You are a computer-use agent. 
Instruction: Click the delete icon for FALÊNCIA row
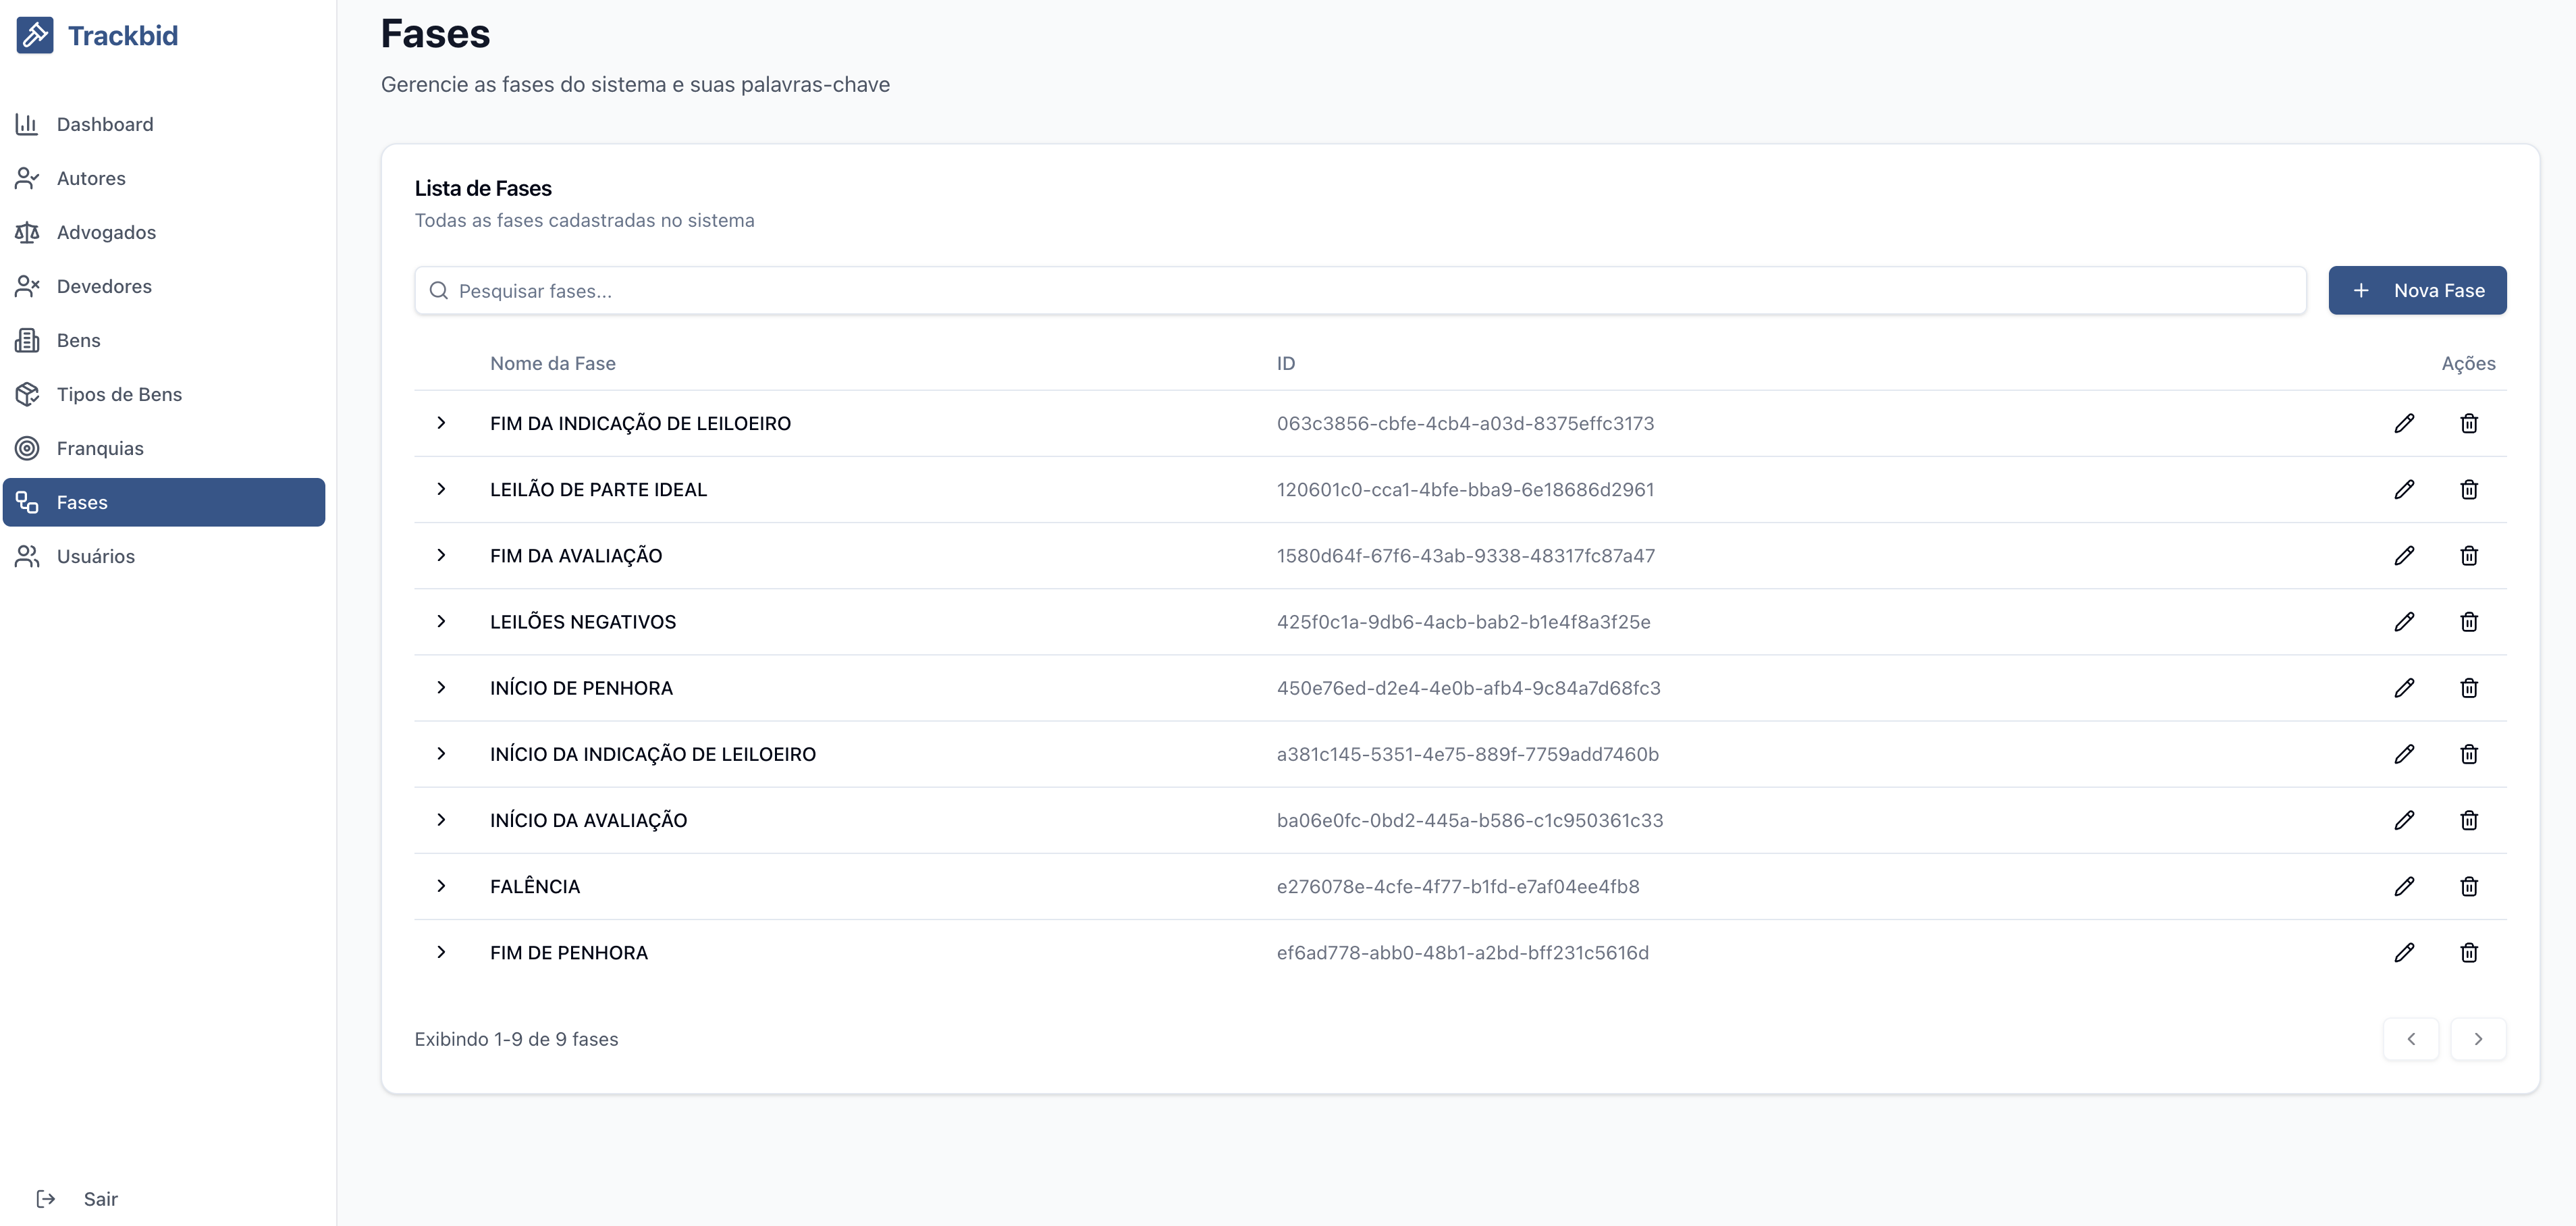pyautogui.click(x=2469, y=886)
